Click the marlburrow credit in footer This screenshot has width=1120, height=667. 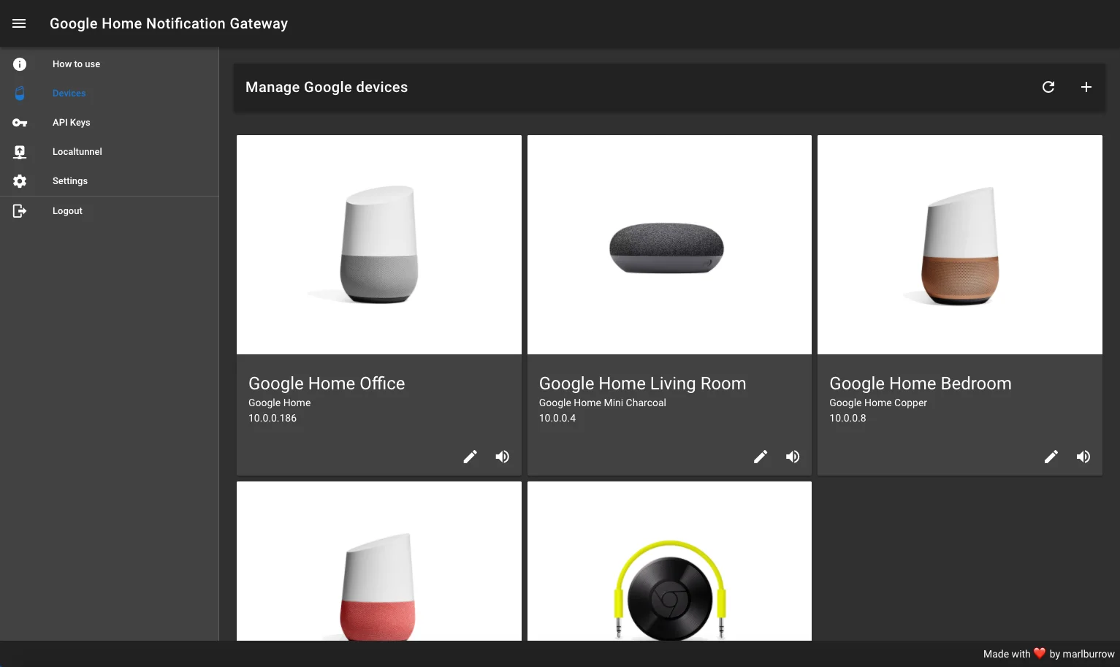[x=1082, y=654]
